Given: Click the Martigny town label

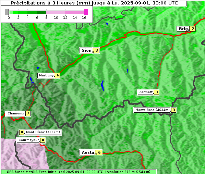Looking at the screenshot, I should pyautogui.click(x=46, y=75).
